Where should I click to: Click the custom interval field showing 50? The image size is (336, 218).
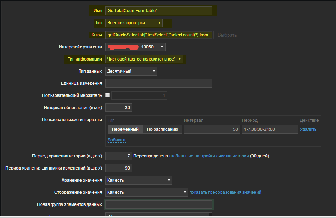click(212, 129)
